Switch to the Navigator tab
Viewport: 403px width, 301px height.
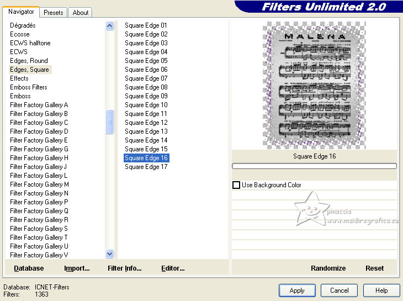tap(21, 12)
